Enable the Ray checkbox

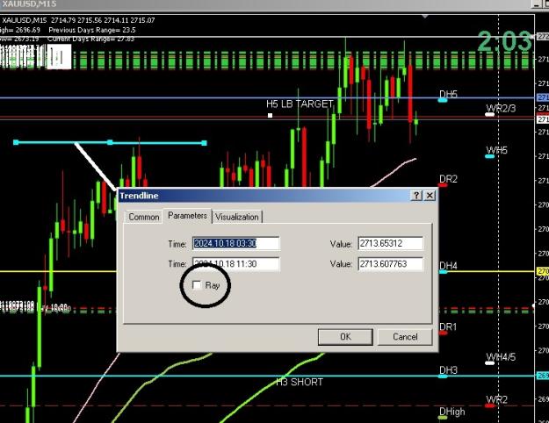(x=197, y=285)
